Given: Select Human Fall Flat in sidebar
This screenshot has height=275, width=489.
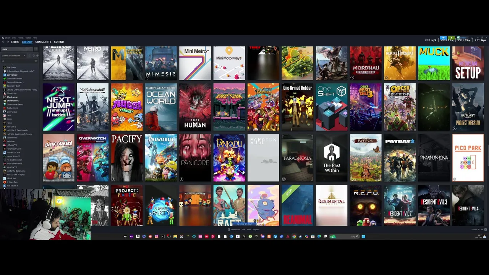Looking at the screenshot, I should pos(13,152).
